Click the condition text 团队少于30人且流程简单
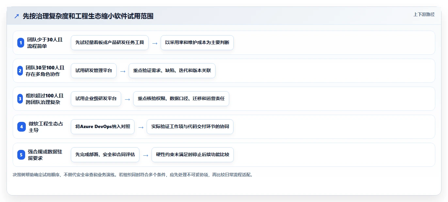448x202 pixels. click(x=45, y=43)
